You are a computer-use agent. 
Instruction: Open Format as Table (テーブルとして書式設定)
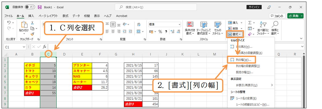(x=204, y=28)
